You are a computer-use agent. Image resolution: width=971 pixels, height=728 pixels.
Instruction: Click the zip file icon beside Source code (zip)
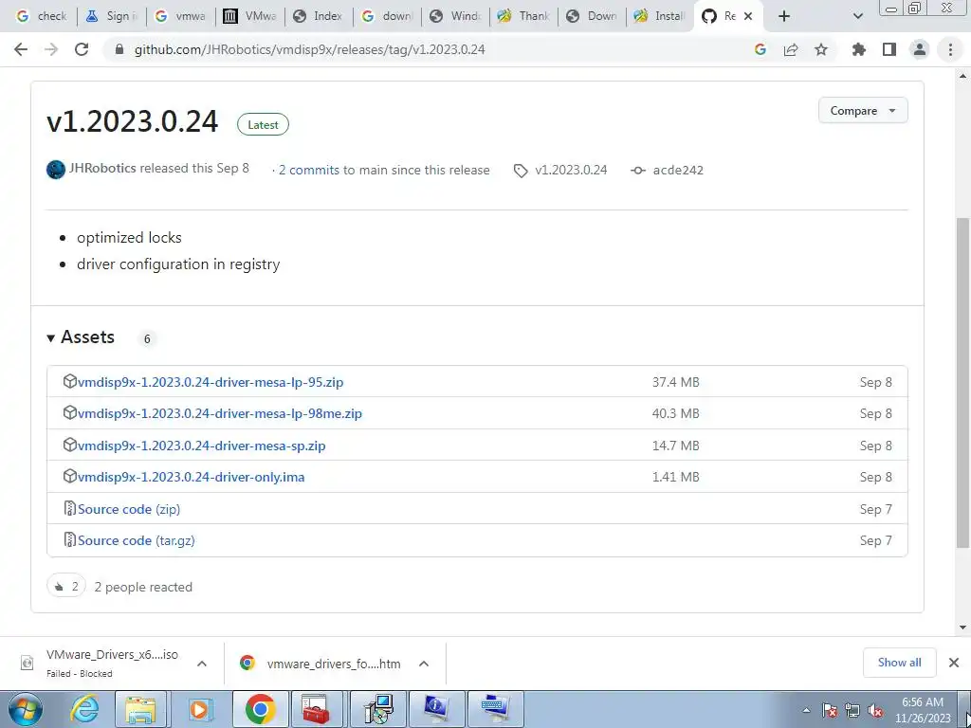click(x=70, y=509)
